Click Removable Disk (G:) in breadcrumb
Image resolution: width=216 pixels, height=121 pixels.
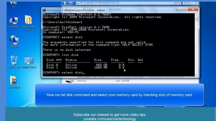point(109,3)
